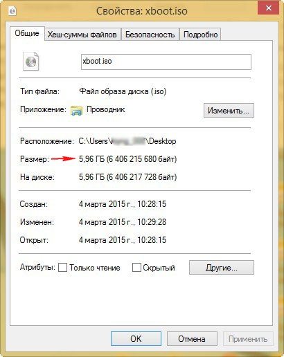The width and height of the screenshot is (284, 357).
Task: Click the Расположение path text
Action: [127, 141]
